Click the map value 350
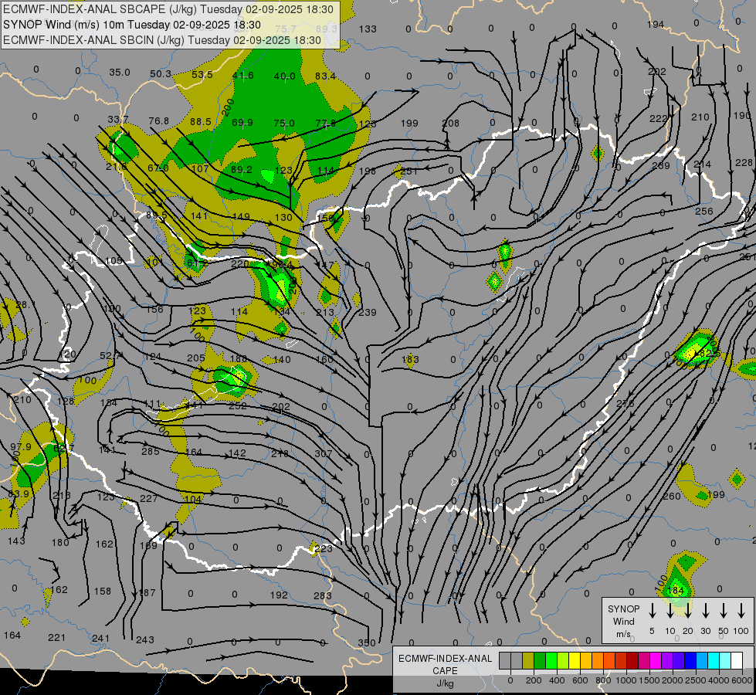The image size is (756, 695). pyautogui.click(x=367, y=642)
